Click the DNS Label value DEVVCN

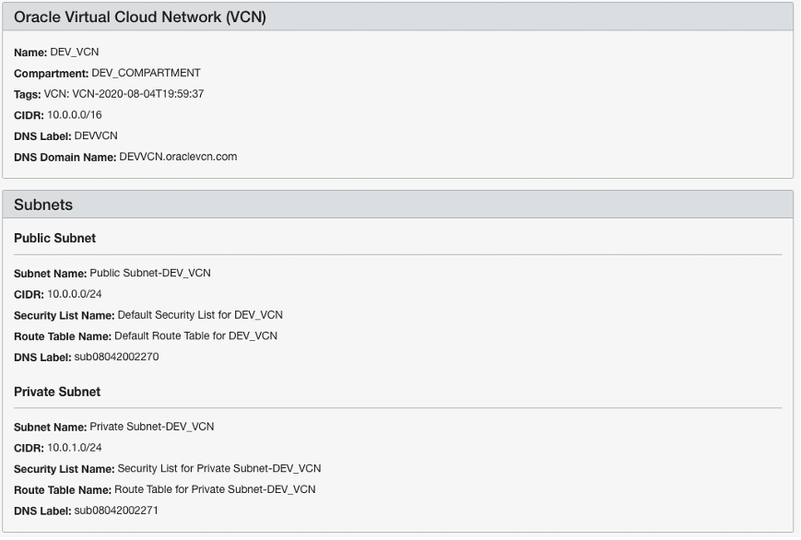click(96, 135)
